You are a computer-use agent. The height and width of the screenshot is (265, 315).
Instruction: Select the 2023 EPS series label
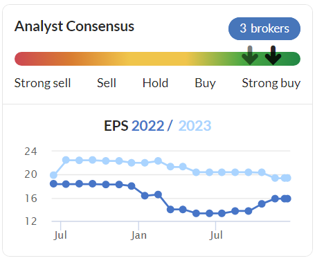[195, 126]
